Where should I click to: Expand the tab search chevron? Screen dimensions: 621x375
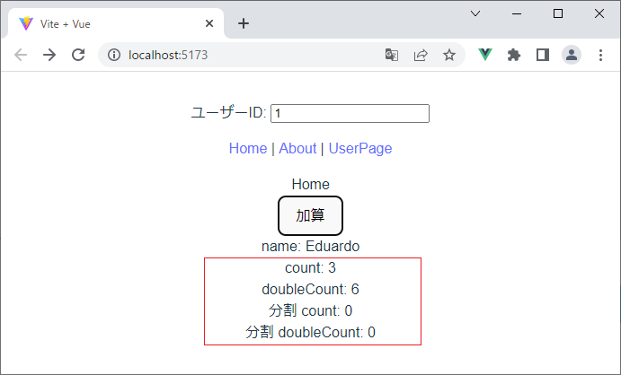coord(475,13)
